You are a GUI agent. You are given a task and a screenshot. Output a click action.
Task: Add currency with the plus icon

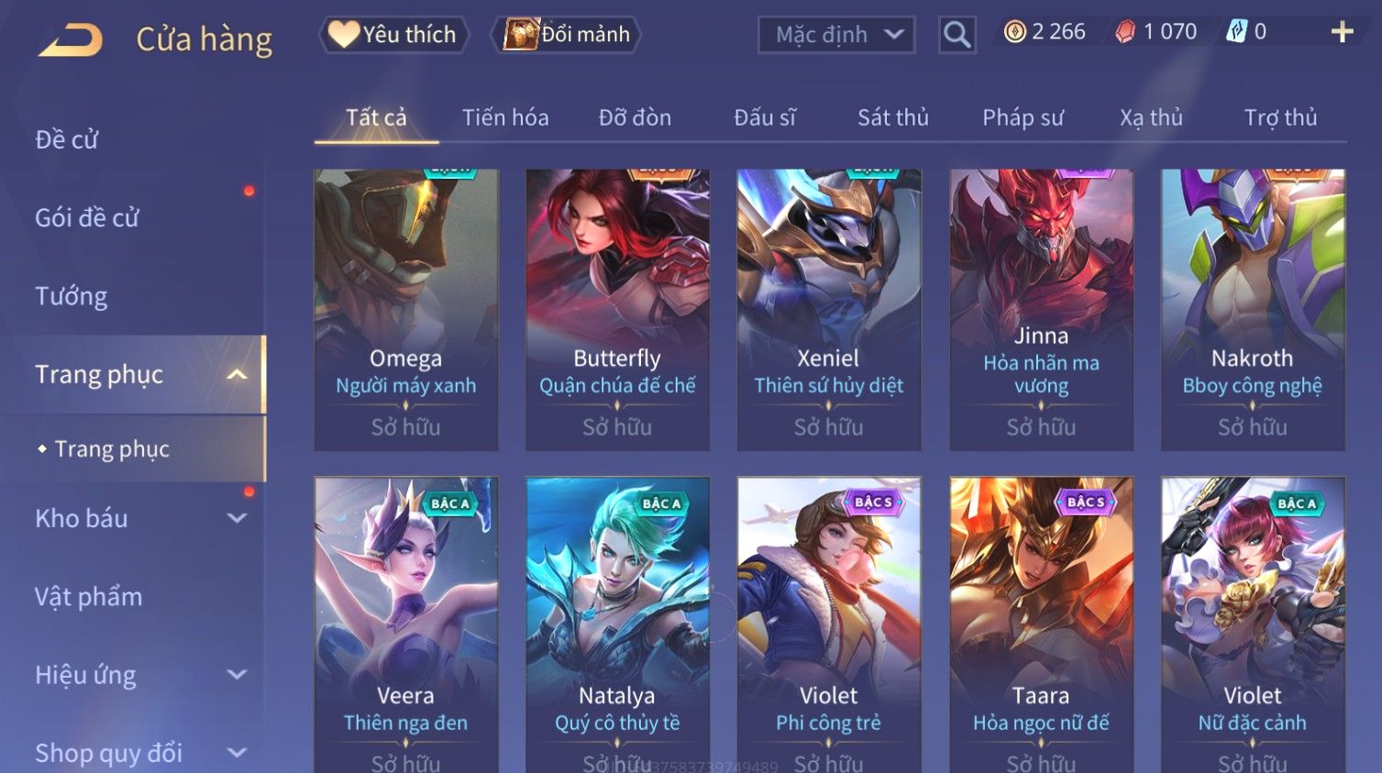point(1342,33)
